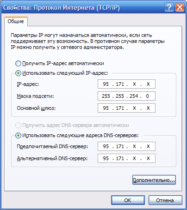Click first octet of IP-адрес field
The height and width of the screenshot is (210, 187).
pyautogui.click(x=106, y=84)
